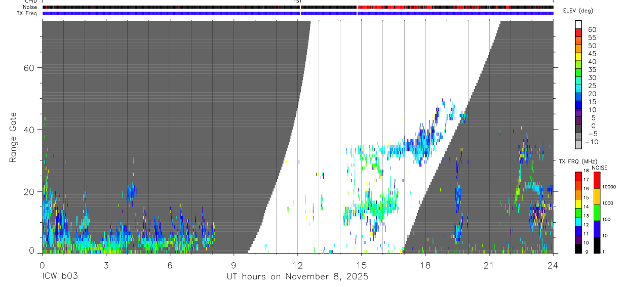Click the '25' label on ELEV legend
Image resolution: width=622 pixels, height=287 pixels.
click(592, 86)
